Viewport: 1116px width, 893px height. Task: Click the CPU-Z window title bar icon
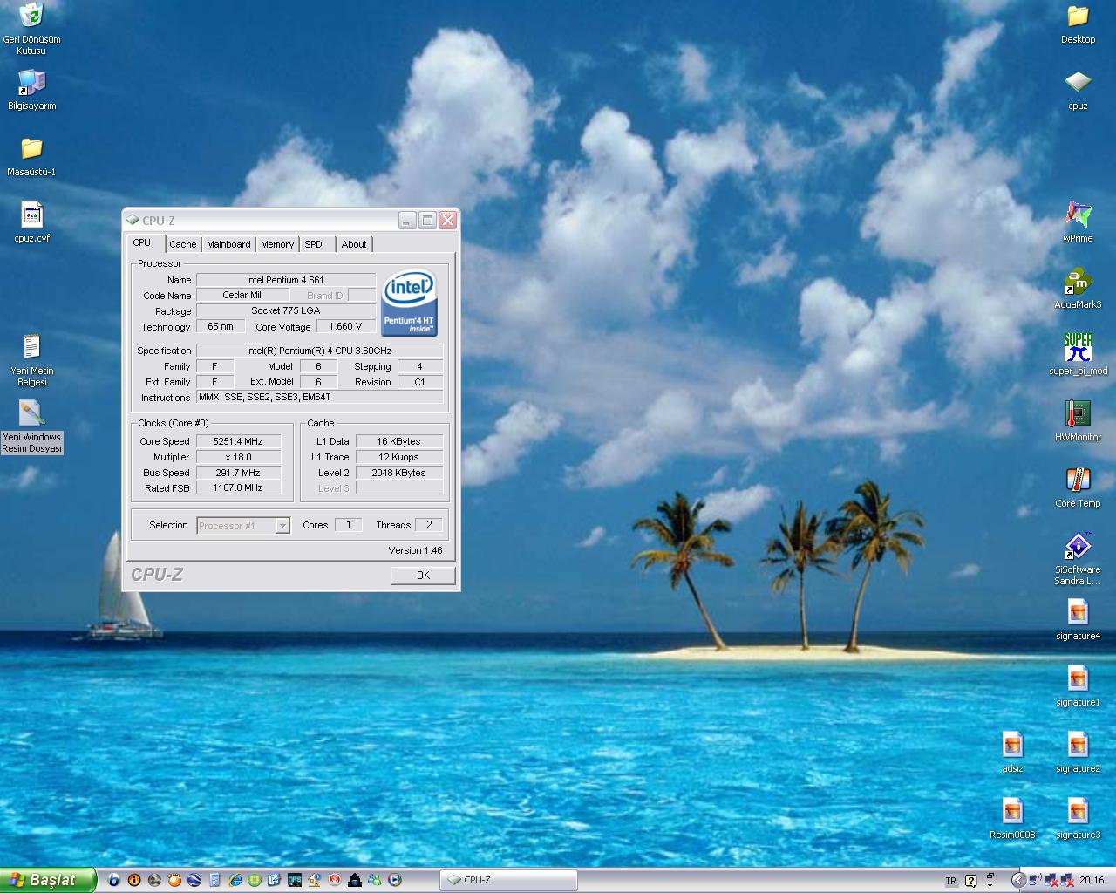[133, 221]
